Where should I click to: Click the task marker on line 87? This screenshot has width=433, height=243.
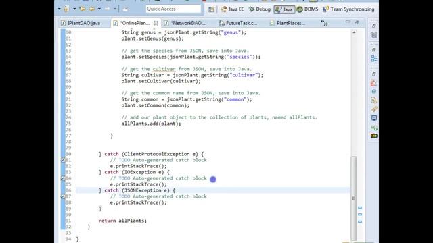pos(63,196)
